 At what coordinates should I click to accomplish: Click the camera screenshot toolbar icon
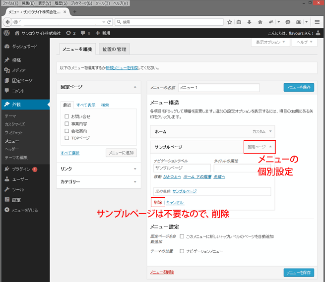click(x=299, y=22)
